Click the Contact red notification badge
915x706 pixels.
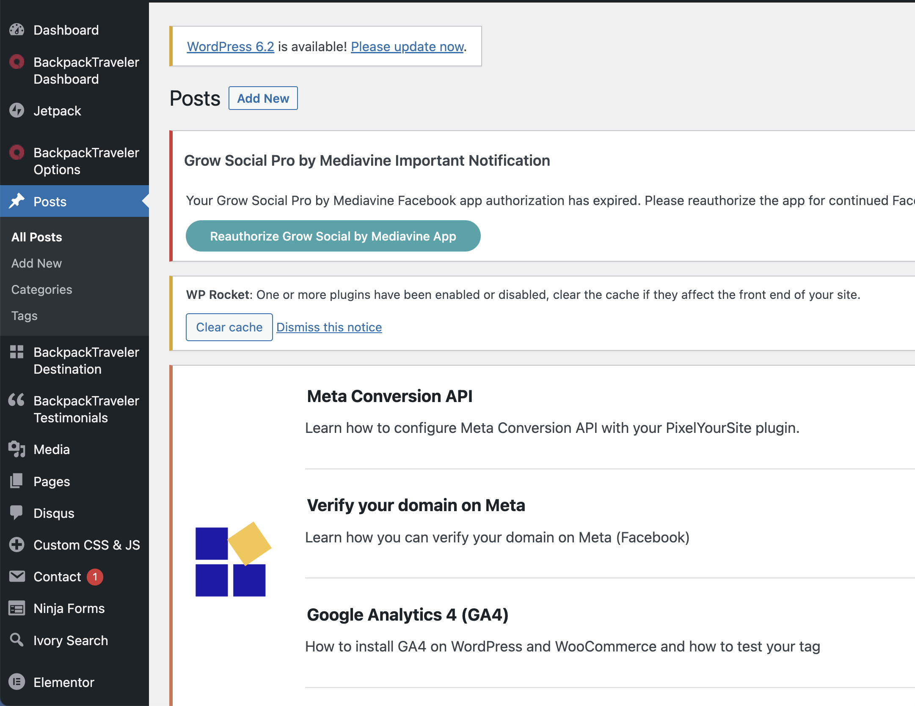95,577
